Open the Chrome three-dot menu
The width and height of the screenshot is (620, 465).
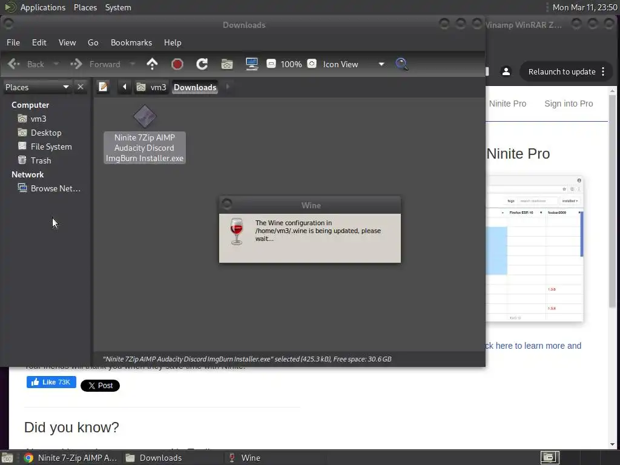tap(603, 71)
